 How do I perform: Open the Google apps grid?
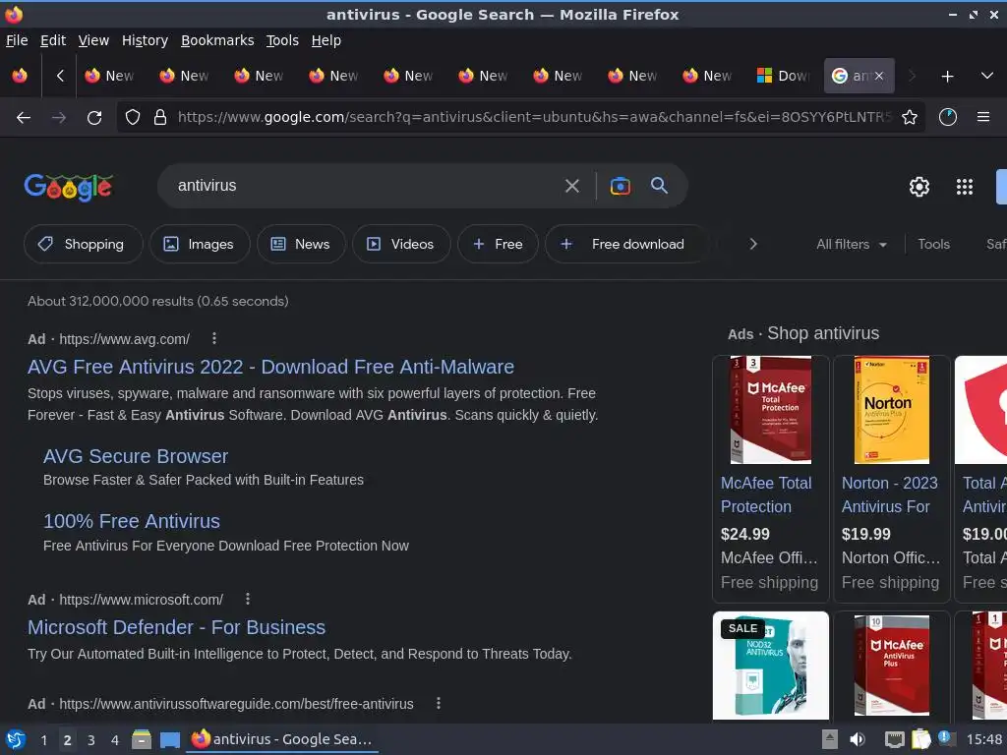(x=965, y=187)
